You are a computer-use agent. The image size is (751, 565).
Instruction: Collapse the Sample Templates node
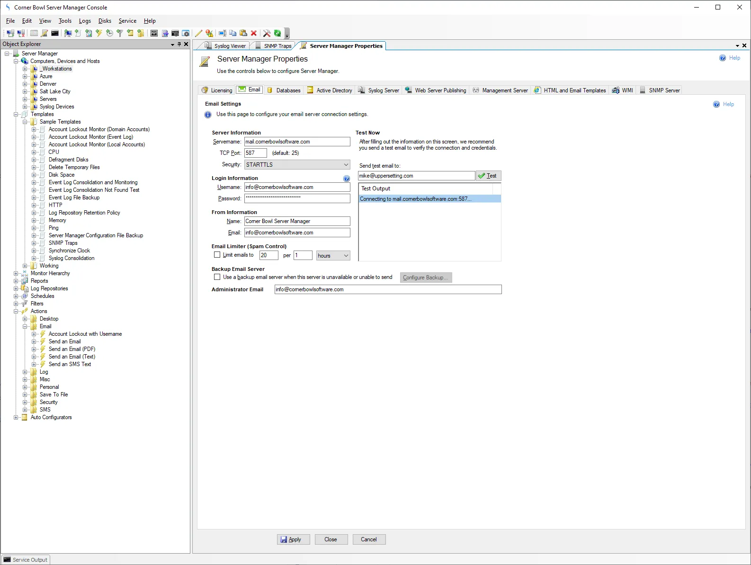(x=25, y=122)
